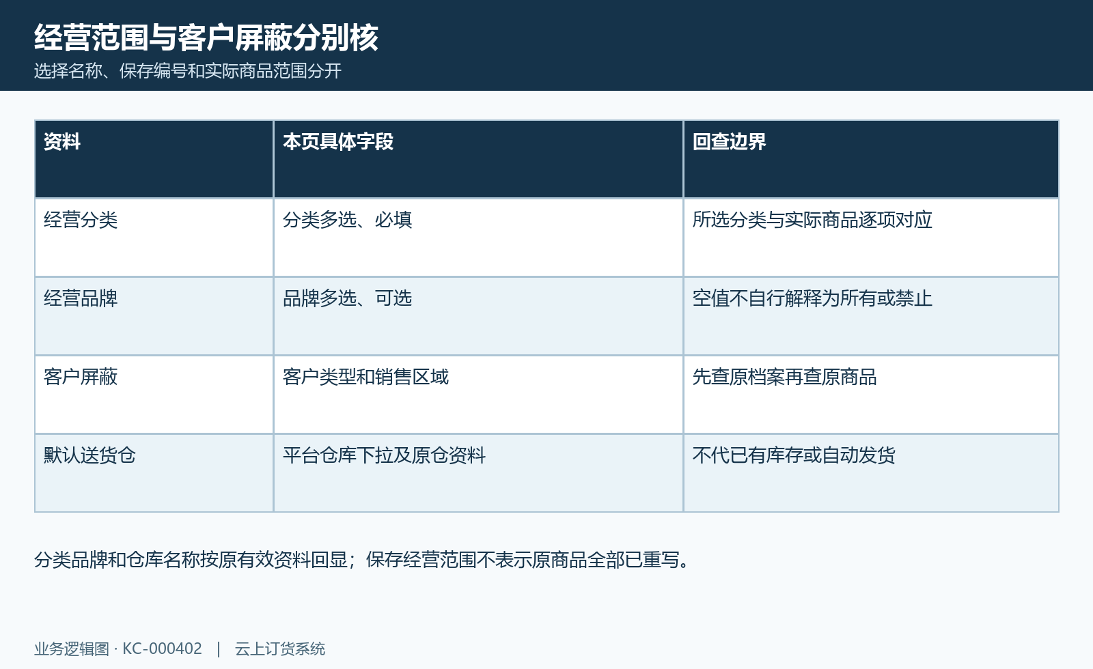
Task: Select the 默认送货仓 cell
Action: [x=154, y=473]
